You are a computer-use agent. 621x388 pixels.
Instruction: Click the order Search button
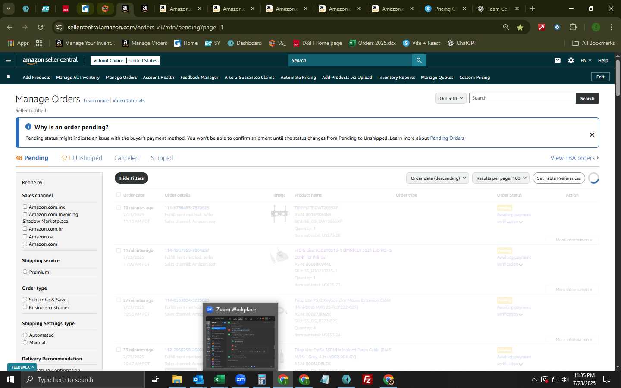(x=587, y=98)
